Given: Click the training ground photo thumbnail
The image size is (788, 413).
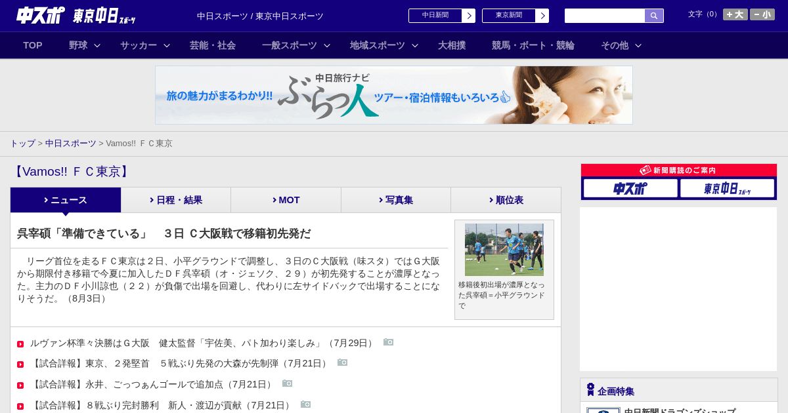Looking at the screenshot, I should click(x=504, y=250).
